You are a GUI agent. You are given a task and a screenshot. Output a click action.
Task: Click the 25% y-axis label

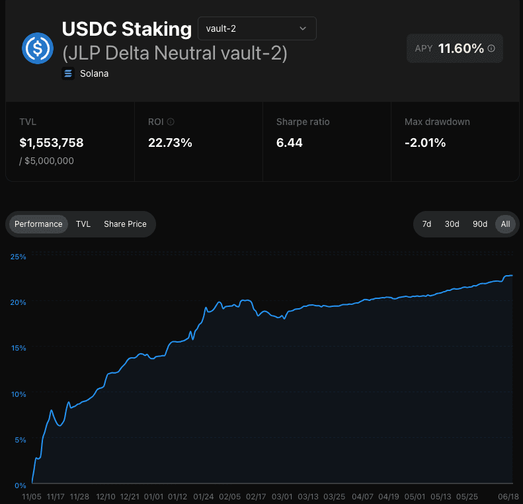click(18, 257)
